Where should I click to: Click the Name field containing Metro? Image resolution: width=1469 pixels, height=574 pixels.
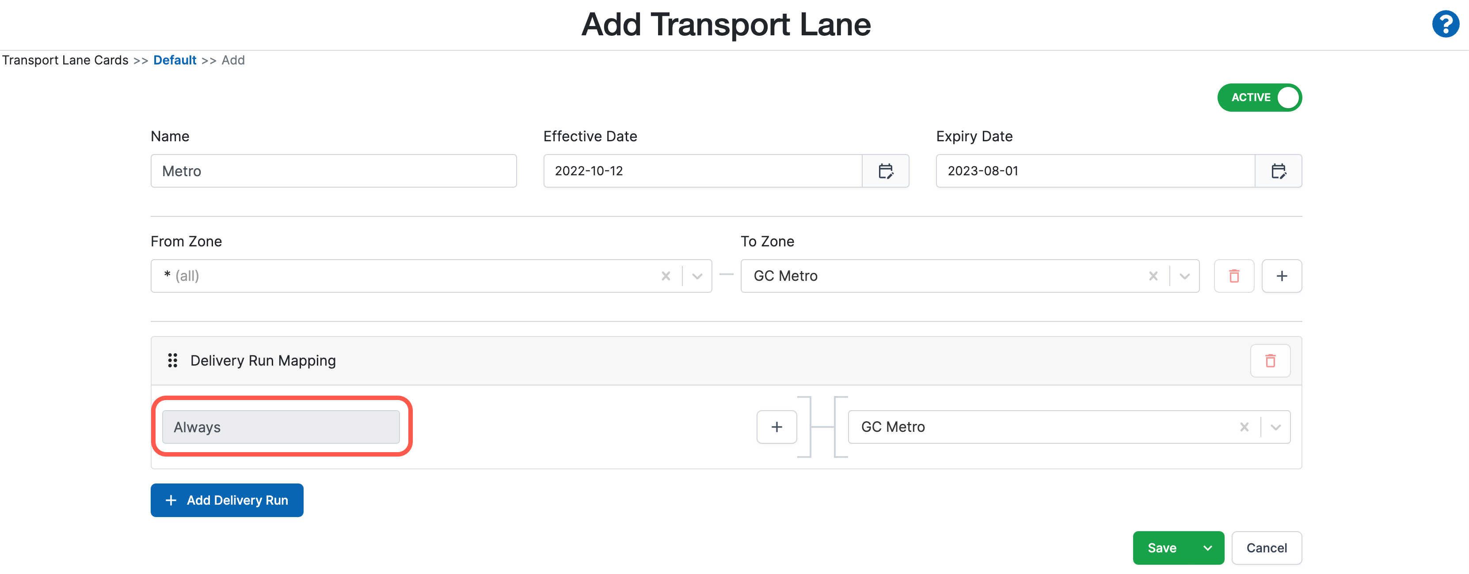coord(333,170)
